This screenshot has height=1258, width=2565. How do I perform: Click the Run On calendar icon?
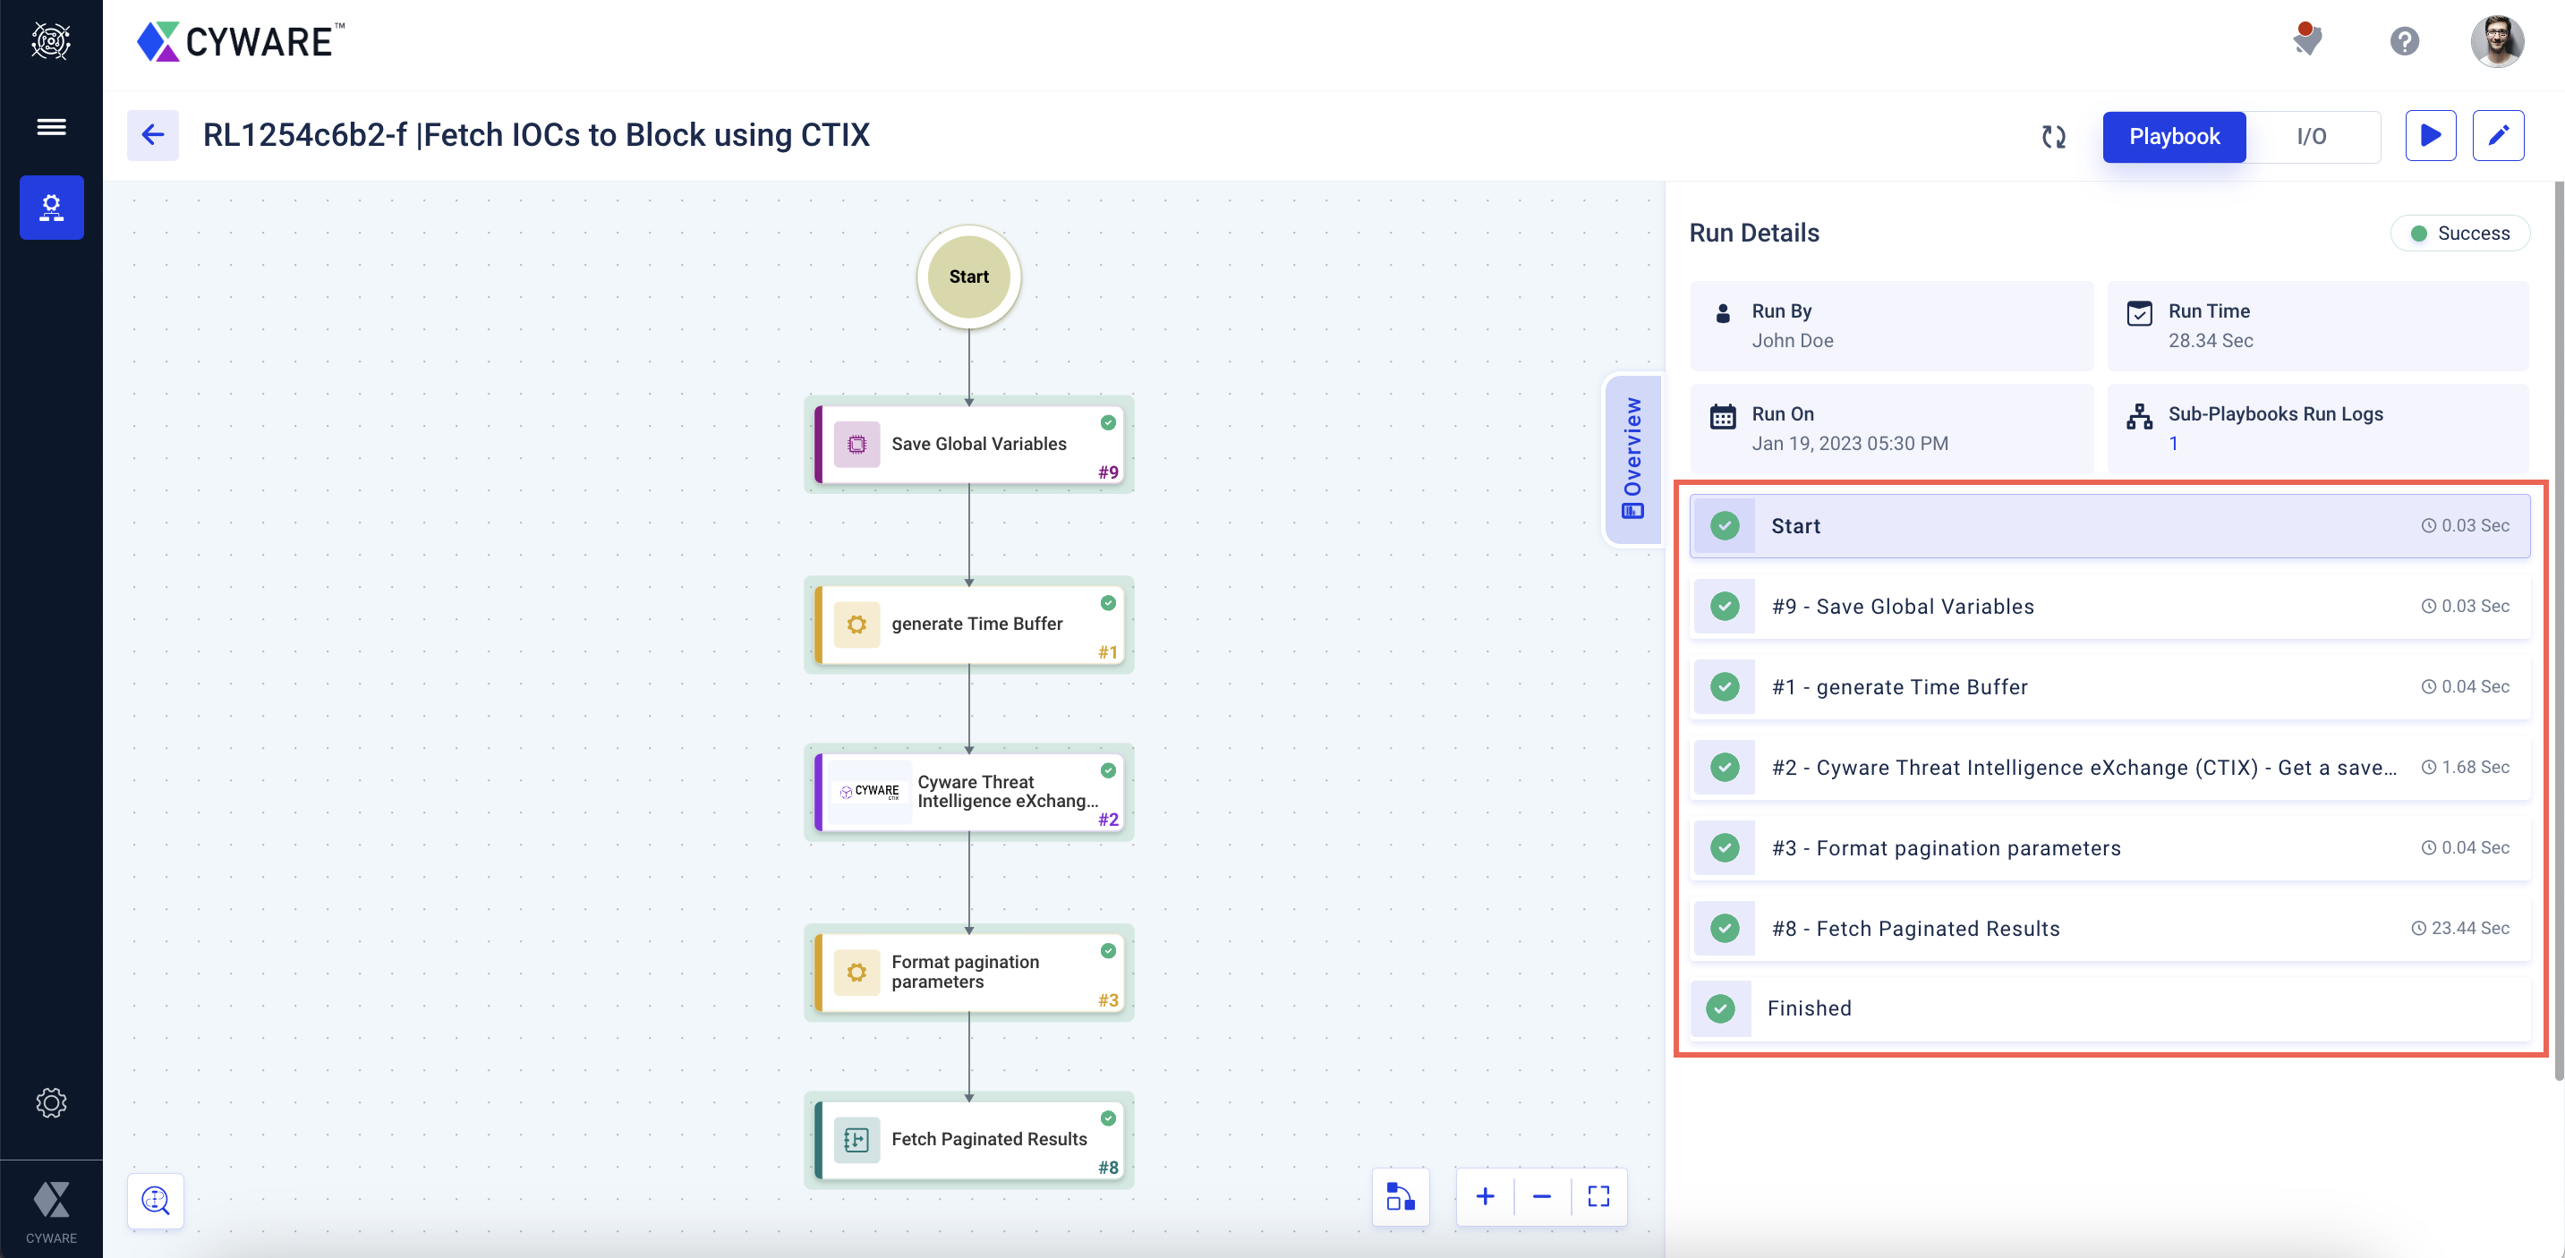pyautogui.click(x=1723, y=416)
